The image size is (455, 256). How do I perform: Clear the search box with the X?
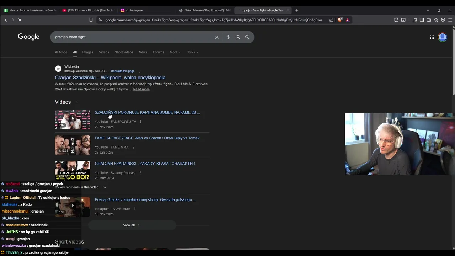[217, 37]
